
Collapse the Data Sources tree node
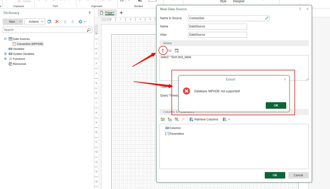coord(5,39)
